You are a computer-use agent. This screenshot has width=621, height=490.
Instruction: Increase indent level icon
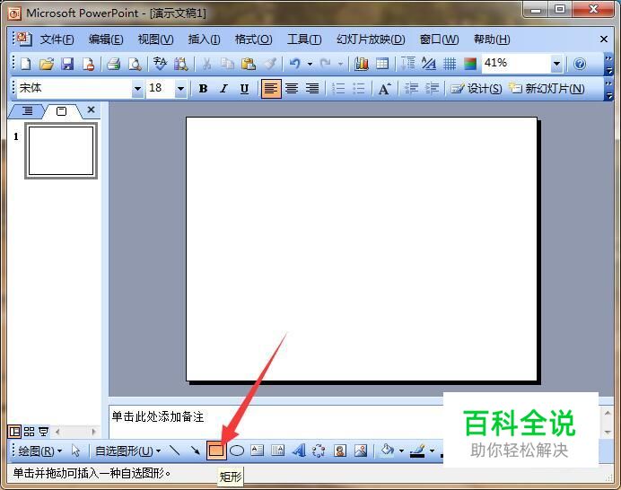[432, 89]
